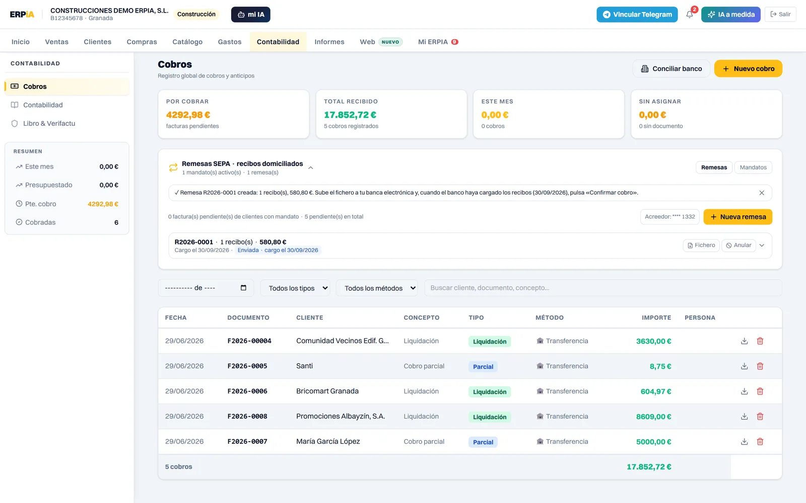The image size is (806, 503).
Task: Open Libro & Verifactu in sidebar
Action: (67, 124)
